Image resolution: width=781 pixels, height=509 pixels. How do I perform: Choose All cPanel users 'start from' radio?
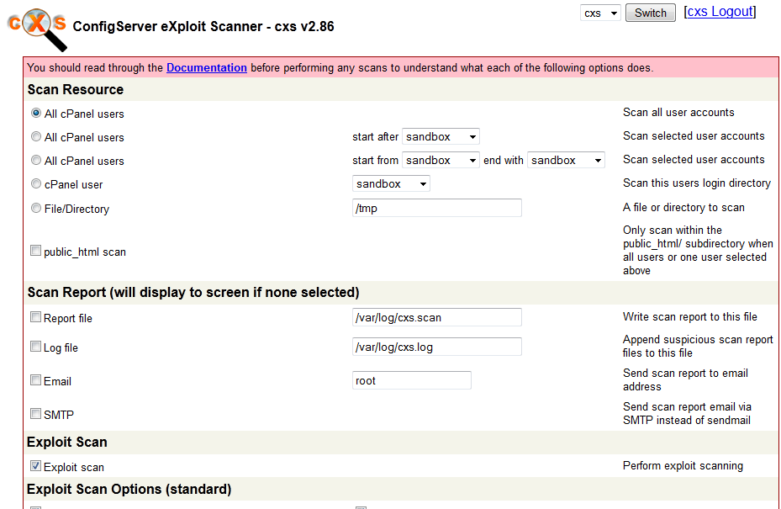pyautogui.click(x=36, y=160)
